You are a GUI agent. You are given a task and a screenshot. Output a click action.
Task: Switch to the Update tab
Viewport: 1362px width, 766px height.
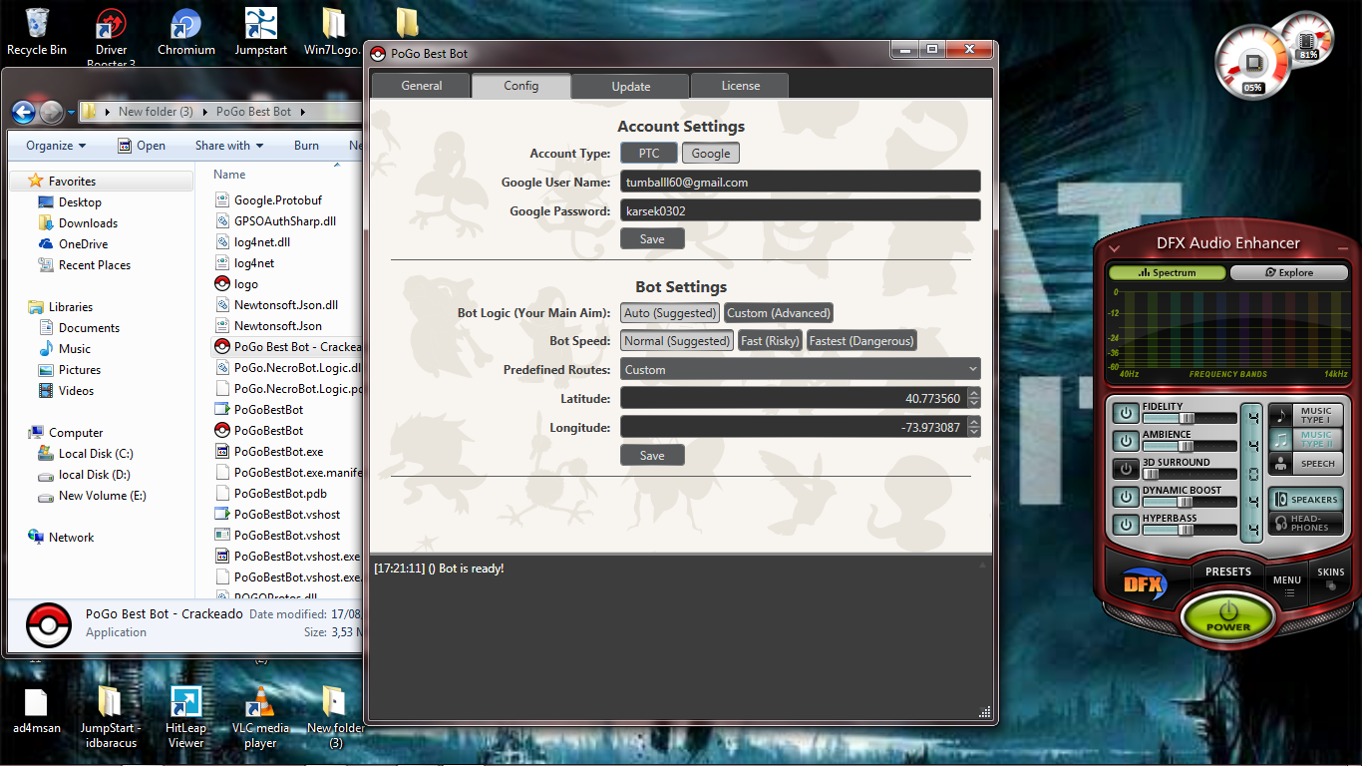pos(631,86)
